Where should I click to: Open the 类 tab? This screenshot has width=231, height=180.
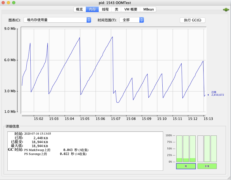(x=116, y=9)
